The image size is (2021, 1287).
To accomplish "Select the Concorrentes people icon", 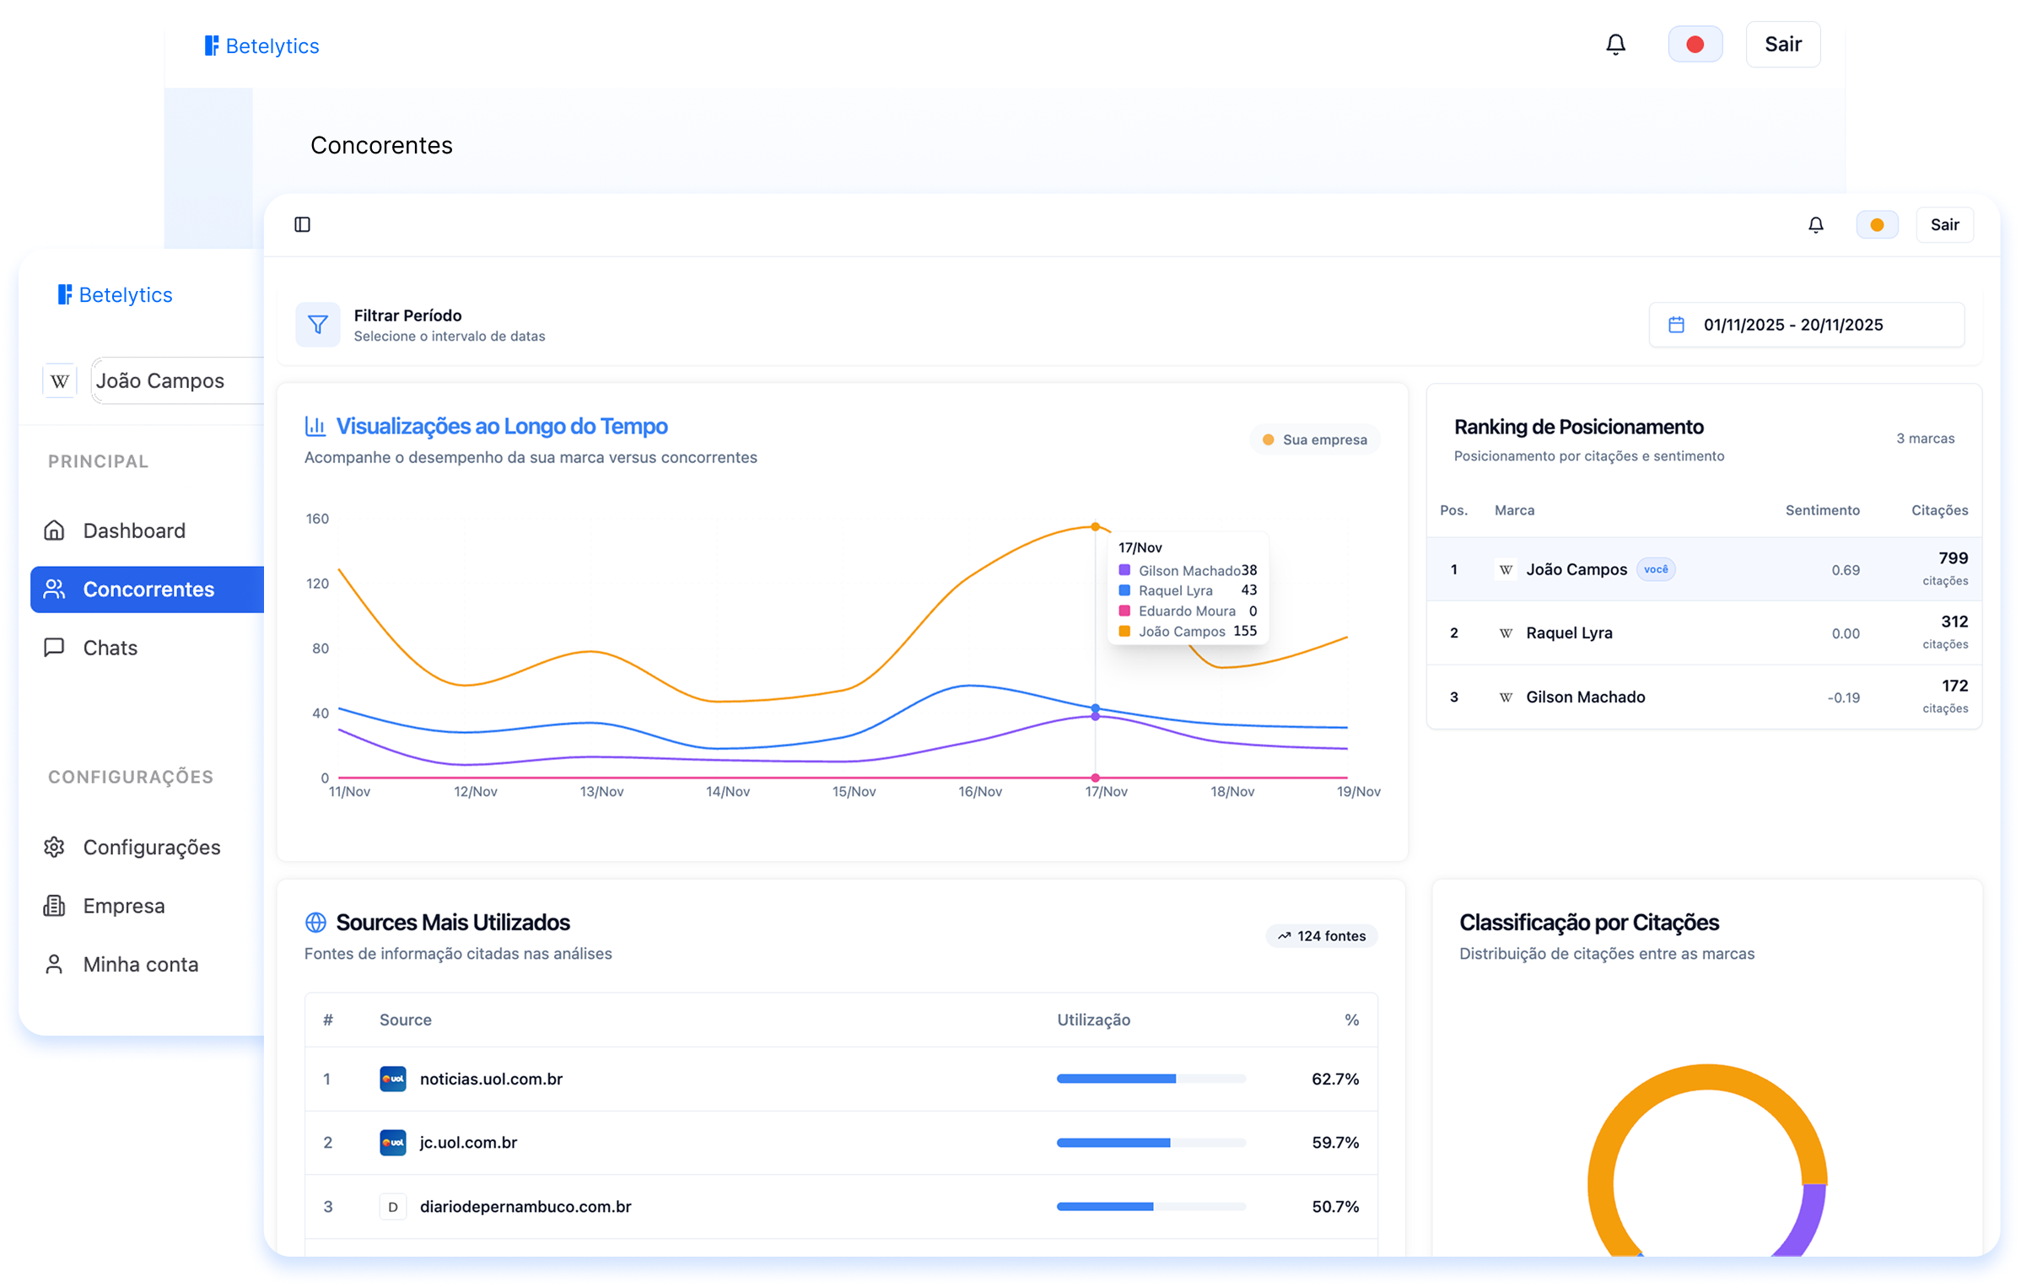I will 56,589.
